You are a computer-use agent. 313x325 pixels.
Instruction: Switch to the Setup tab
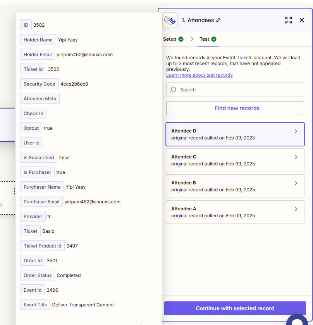170,39
